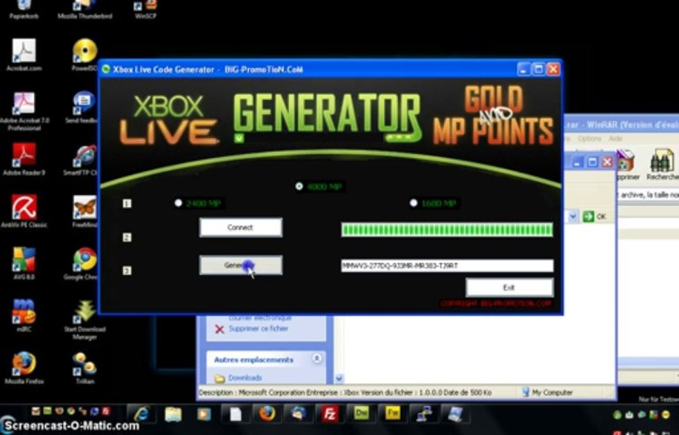This screenshot has width=679, height=435.
Task: Open Start Download Manager desktop icon
Action: tap(85, 320)
